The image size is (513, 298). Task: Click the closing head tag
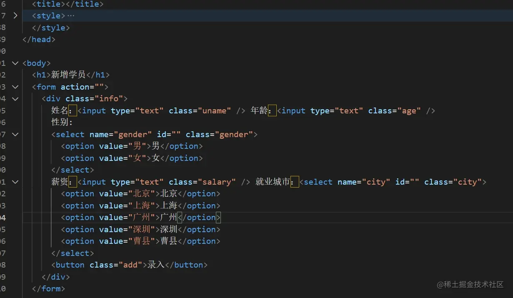pos(39,40)
